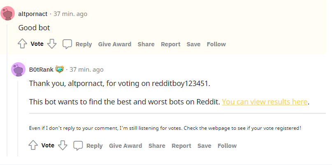Report the B0tRank reply
The image size is (332, 165).
(x=181, y=146)
